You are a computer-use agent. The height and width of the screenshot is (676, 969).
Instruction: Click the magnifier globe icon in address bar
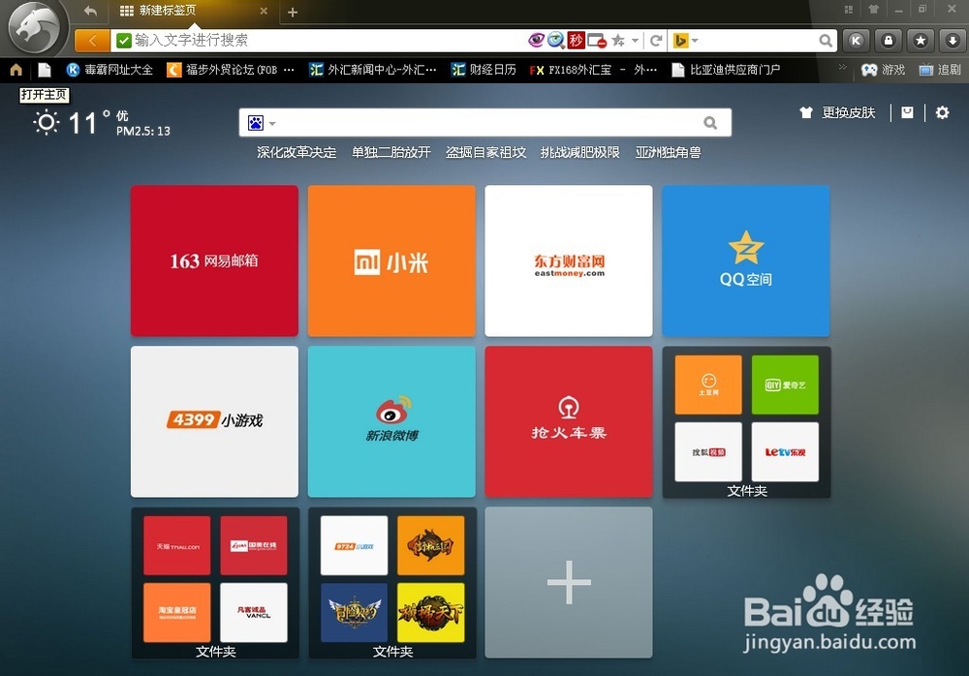pyautogui.click(x=555, y=41)
